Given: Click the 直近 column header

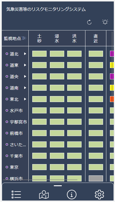Looking at the screenshot, I should click(96, 38).
